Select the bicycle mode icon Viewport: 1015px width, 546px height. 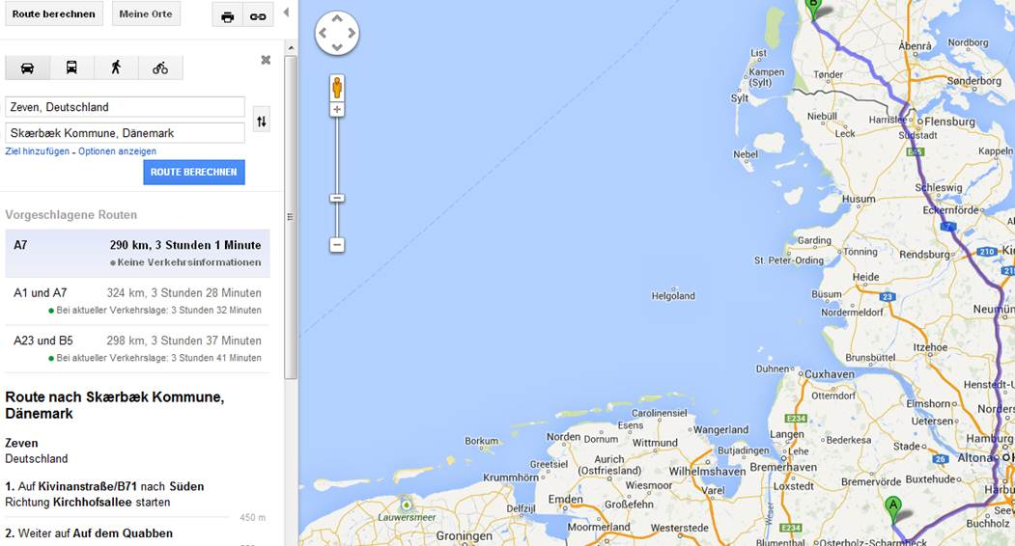160,68
